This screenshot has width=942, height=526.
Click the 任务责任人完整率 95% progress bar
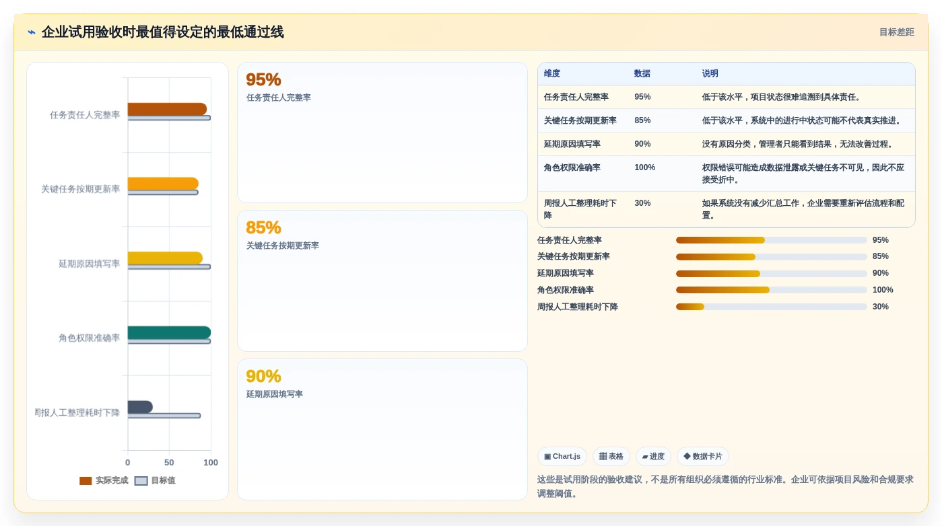point(772,240)
